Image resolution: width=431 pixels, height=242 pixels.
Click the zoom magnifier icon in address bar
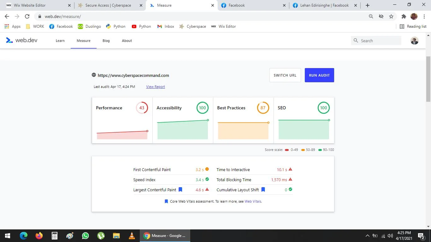371,16
